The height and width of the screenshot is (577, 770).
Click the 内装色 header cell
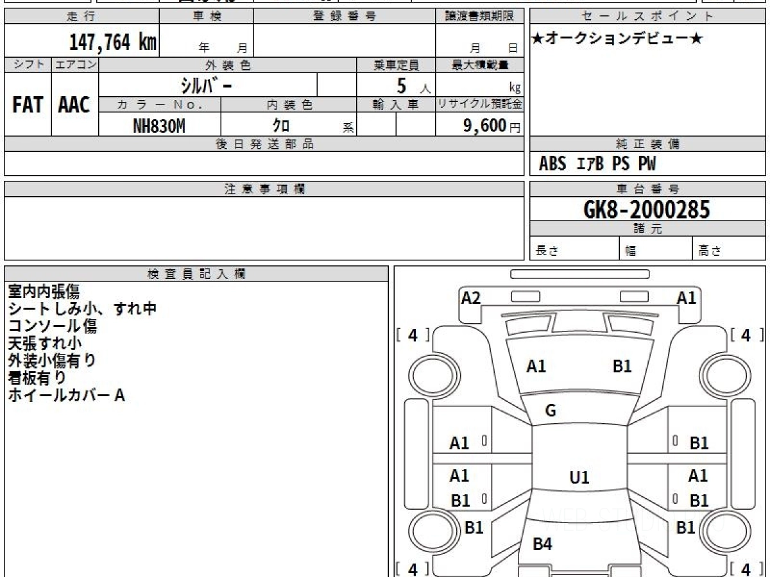pyautogui.click(x=289, y=105)
